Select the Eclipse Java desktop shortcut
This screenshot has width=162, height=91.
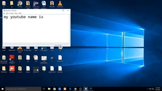click(36, 5)
